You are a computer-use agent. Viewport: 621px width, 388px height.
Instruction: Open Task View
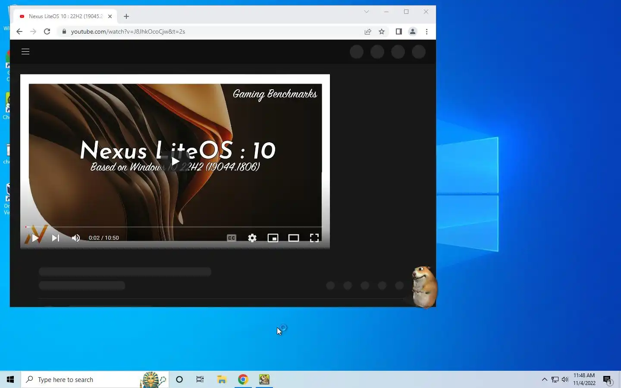[200, 379]
